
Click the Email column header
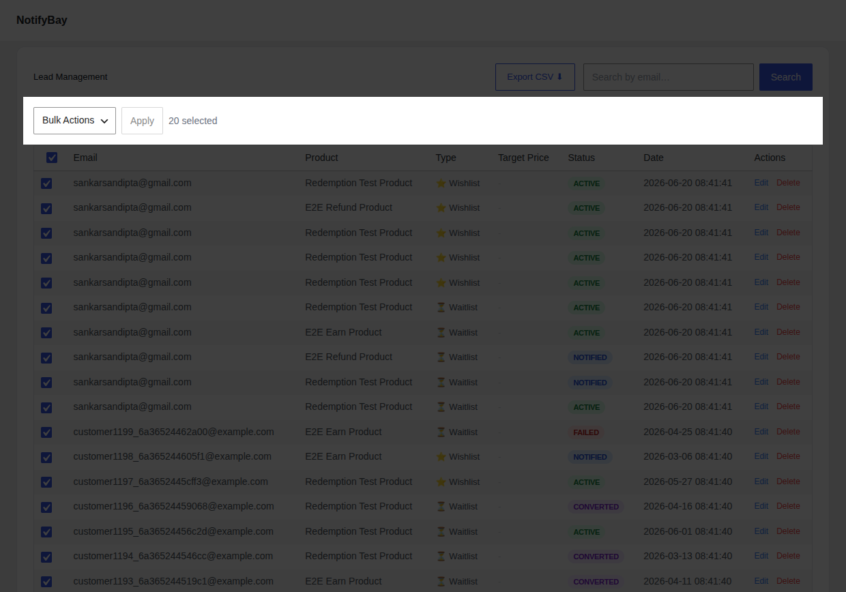pos(85,158)
